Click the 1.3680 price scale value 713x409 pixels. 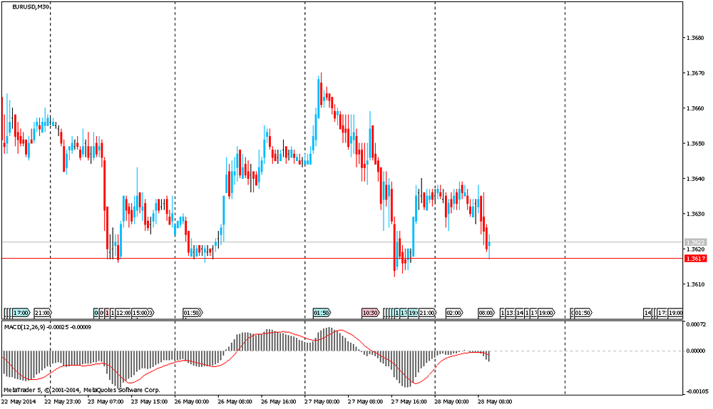click(x=695, y=38)
